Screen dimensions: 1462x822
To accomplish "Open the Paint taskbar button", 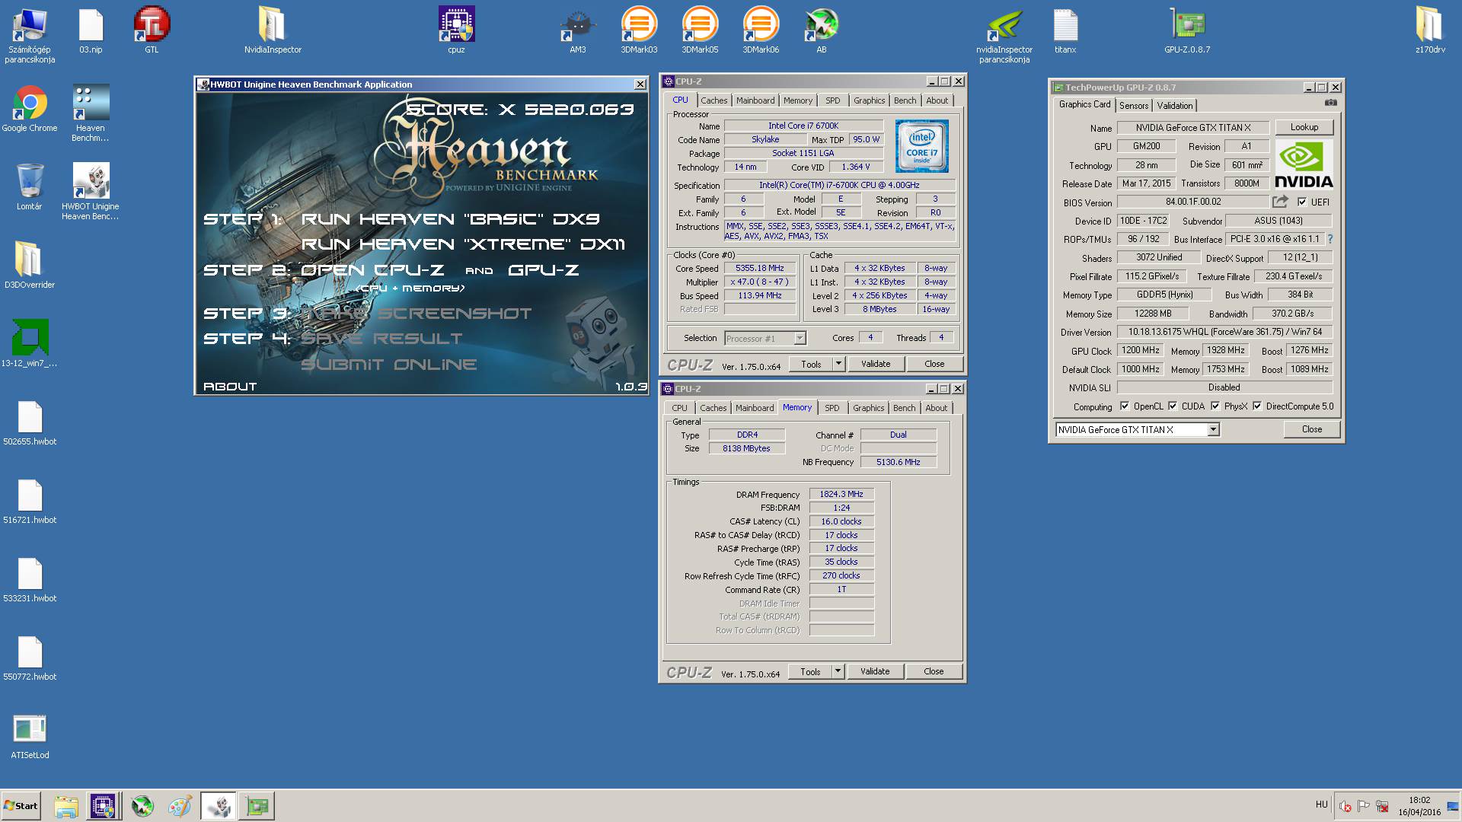I will (180, 806).
